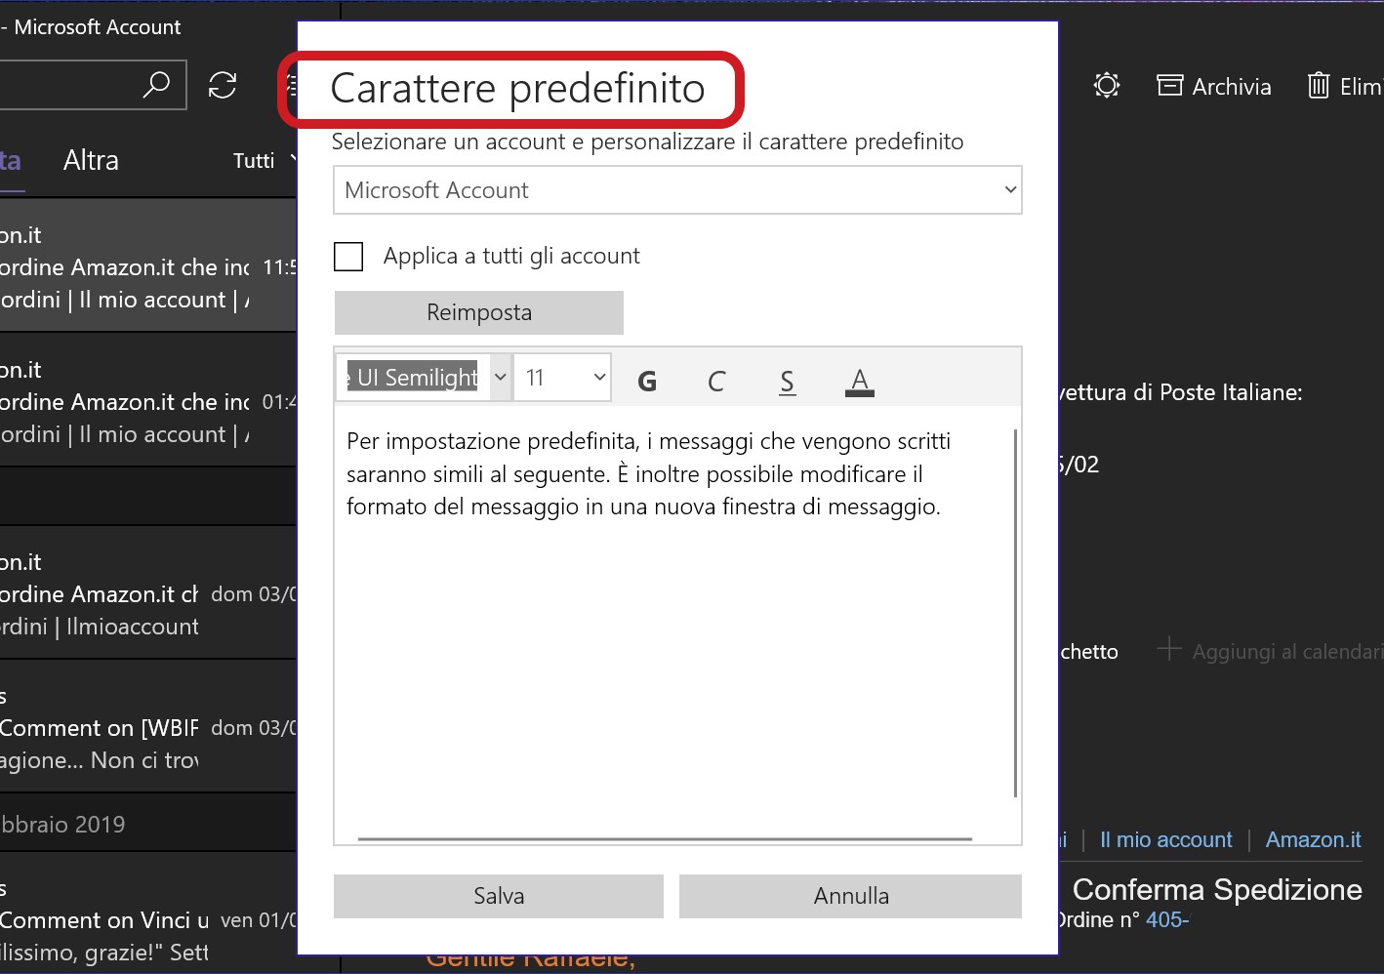
Task: Switch to the Altra inbox tab
Action: (91, 160)
